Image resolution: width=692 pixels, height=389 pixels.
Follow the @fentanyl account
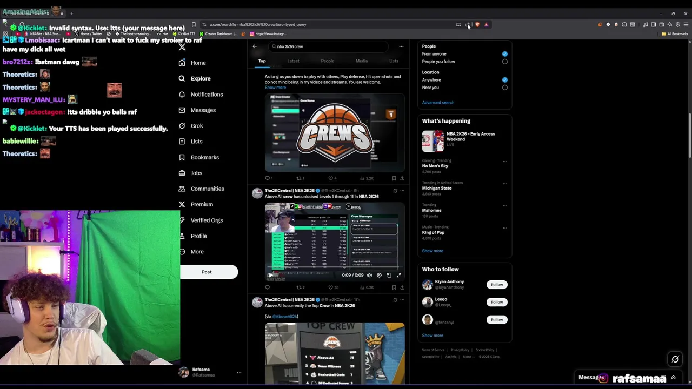(497, 320)
